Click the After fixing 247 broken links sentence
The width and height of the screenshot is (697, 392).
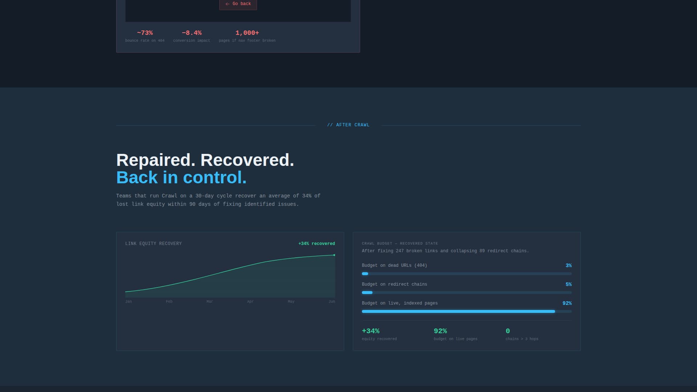coord(445,251)
